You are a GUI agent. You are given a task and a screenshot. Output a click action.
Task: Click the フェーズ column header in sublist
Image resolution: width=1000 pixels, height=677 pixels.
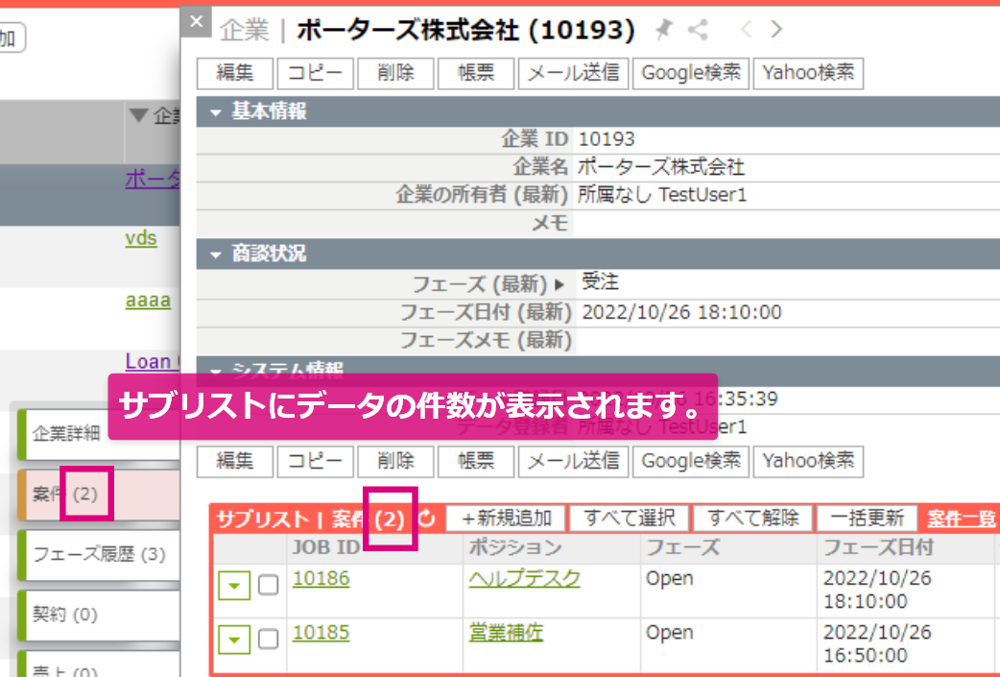tap(682, 547)
